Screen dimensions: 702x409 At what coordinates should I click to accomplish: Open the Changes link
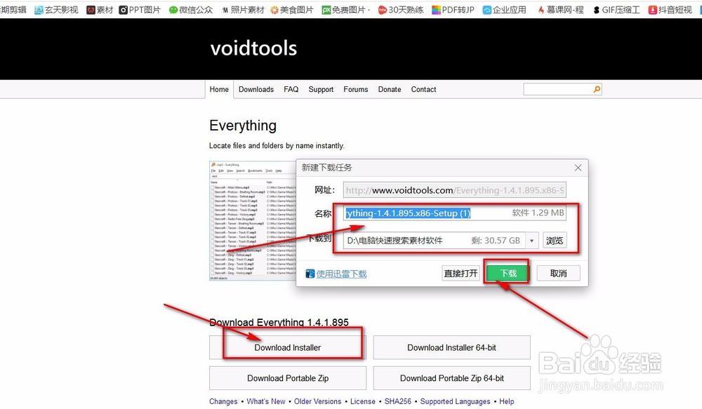point(223,401)
